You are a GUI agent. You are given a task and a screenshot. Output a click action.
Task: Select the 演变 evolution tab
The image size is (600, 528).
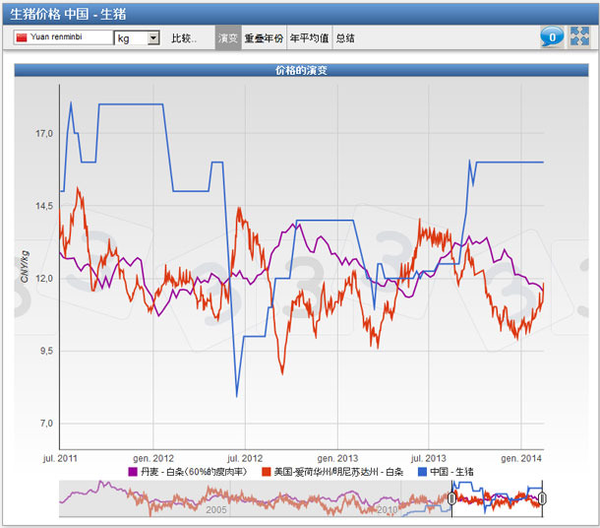point(227,37)
